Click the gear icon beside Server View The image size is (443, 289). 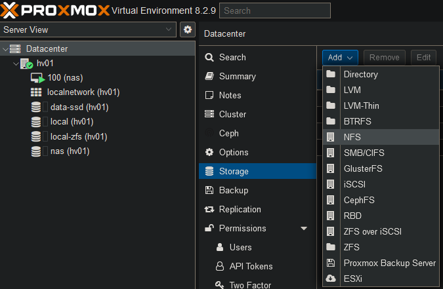pyautogui.click(x=188, y=29)
